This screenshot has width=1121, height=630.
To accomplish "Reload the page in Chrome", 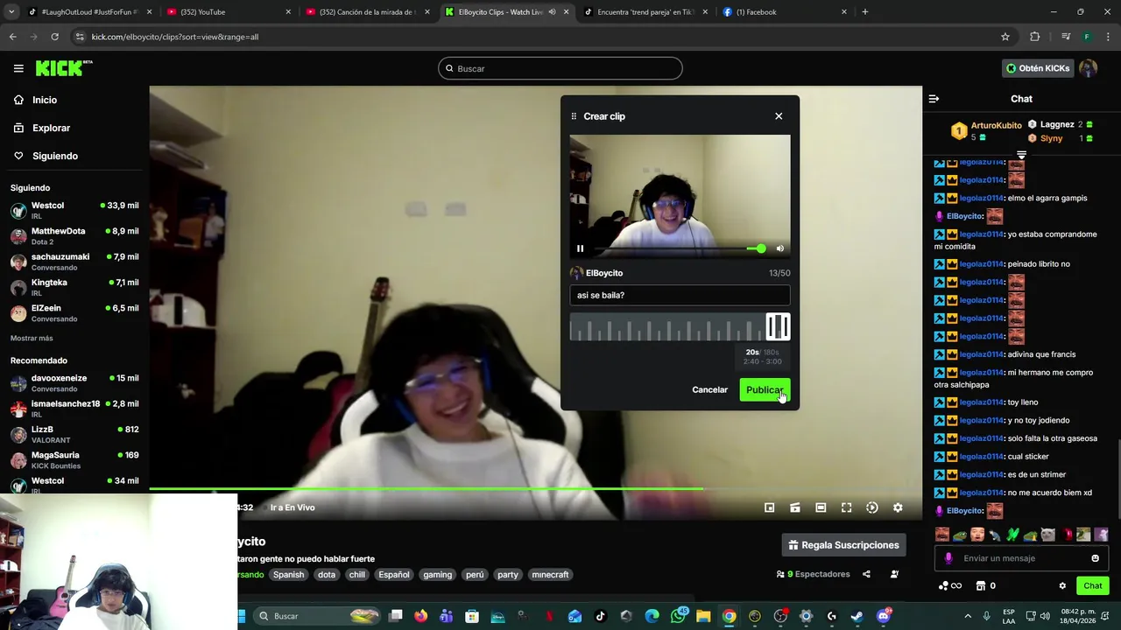I will pyautogui.click(x=54, y=37).
